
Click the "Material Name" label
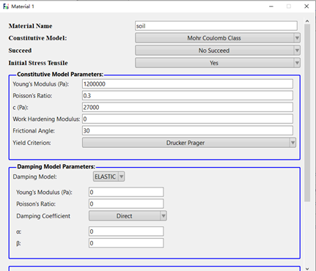click(30, 26)
